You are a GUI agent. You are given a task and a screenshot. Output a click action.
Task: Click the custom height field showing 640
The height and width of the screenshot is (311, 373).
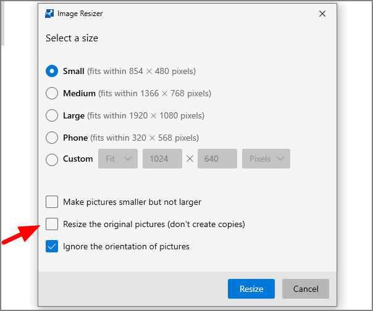[x=217, y=159]
